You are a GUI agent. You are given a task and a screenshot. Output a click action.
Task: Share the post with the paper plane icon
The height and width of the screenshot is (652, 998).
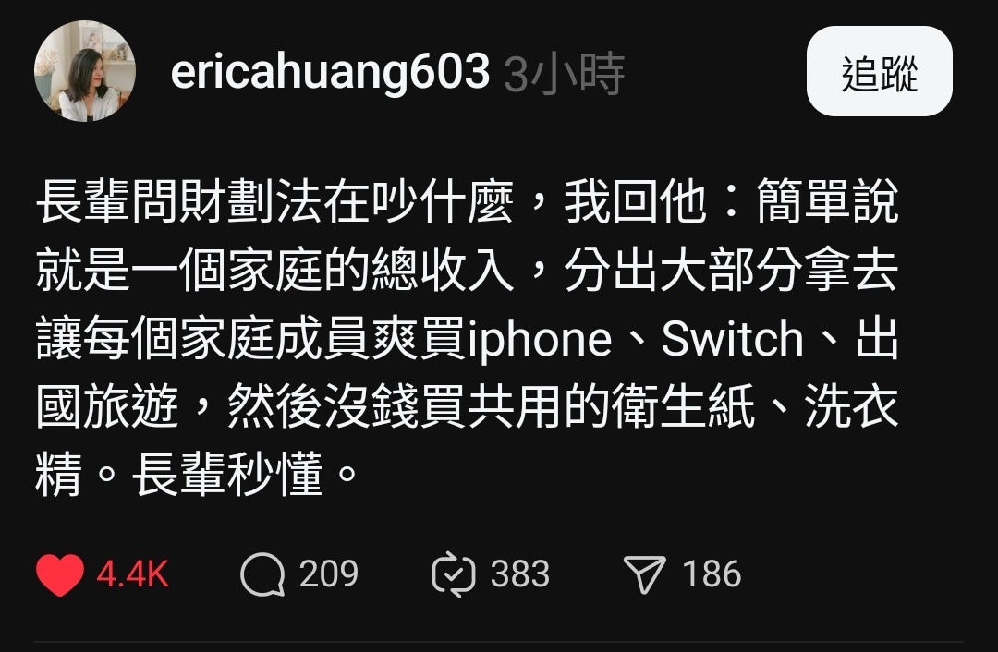(644, 574)
